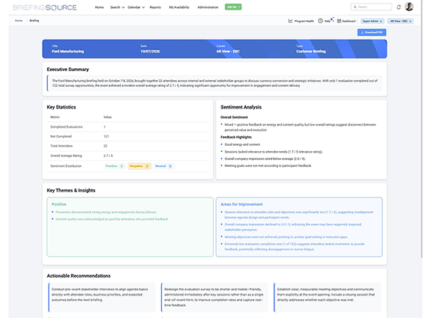
Task: Expand the Mt View - EBC center dropdown
Action: pos(400,21)
